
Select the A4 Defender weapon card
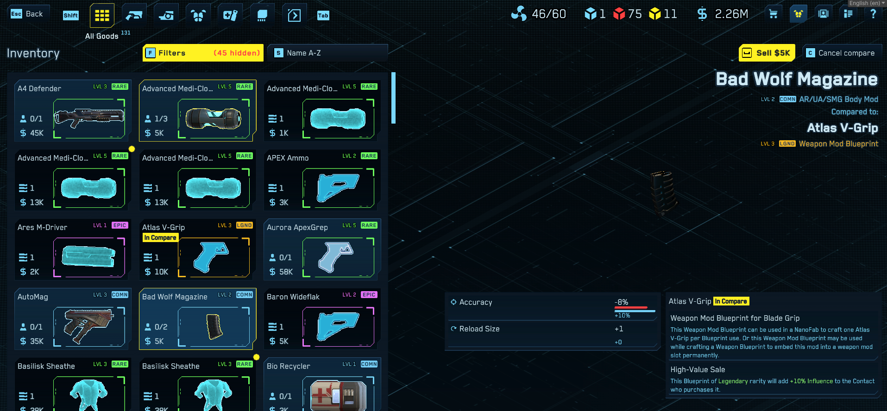[x=72, y=111]
